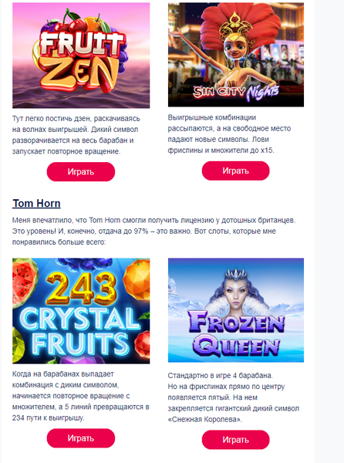Click Играть button under 243 Crystal Fruits

coord(81,438)
